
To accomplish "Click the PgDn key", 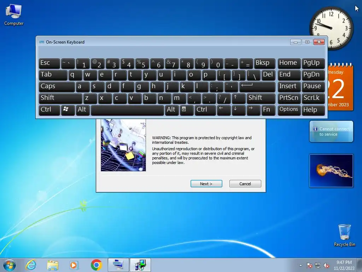I will (313, 75).
